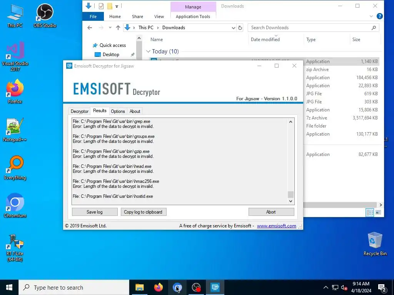The image size is (394, 295).
Task: Open Share ribbon tab
Action: [x=137, y=16]
